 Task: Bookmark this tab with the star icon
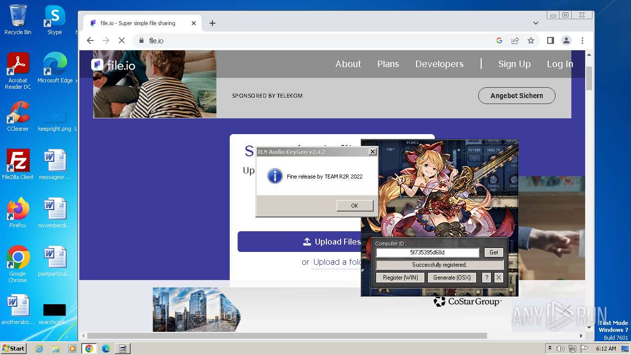[531, 40]
